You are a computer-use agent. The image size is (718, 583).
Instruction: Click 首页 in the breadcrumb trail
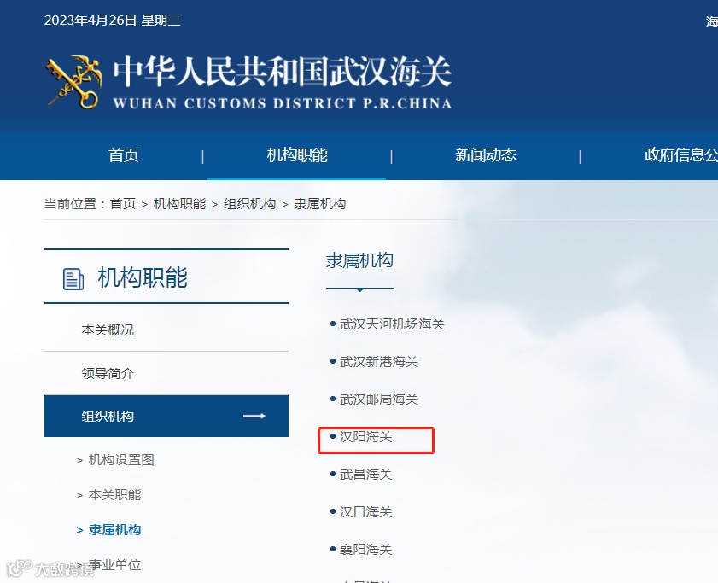(123, 203)
